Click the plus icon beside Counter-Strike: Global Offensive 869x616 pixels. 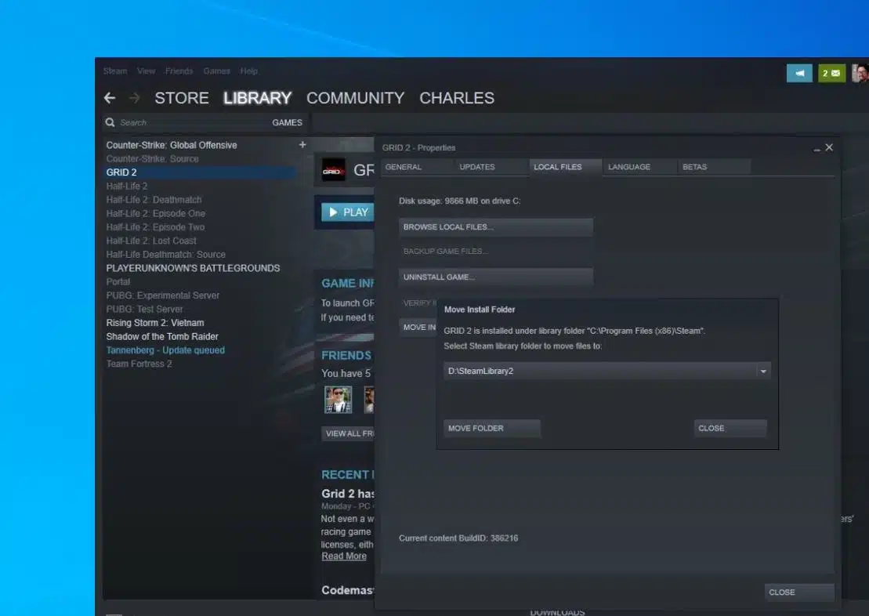[302, 145]
